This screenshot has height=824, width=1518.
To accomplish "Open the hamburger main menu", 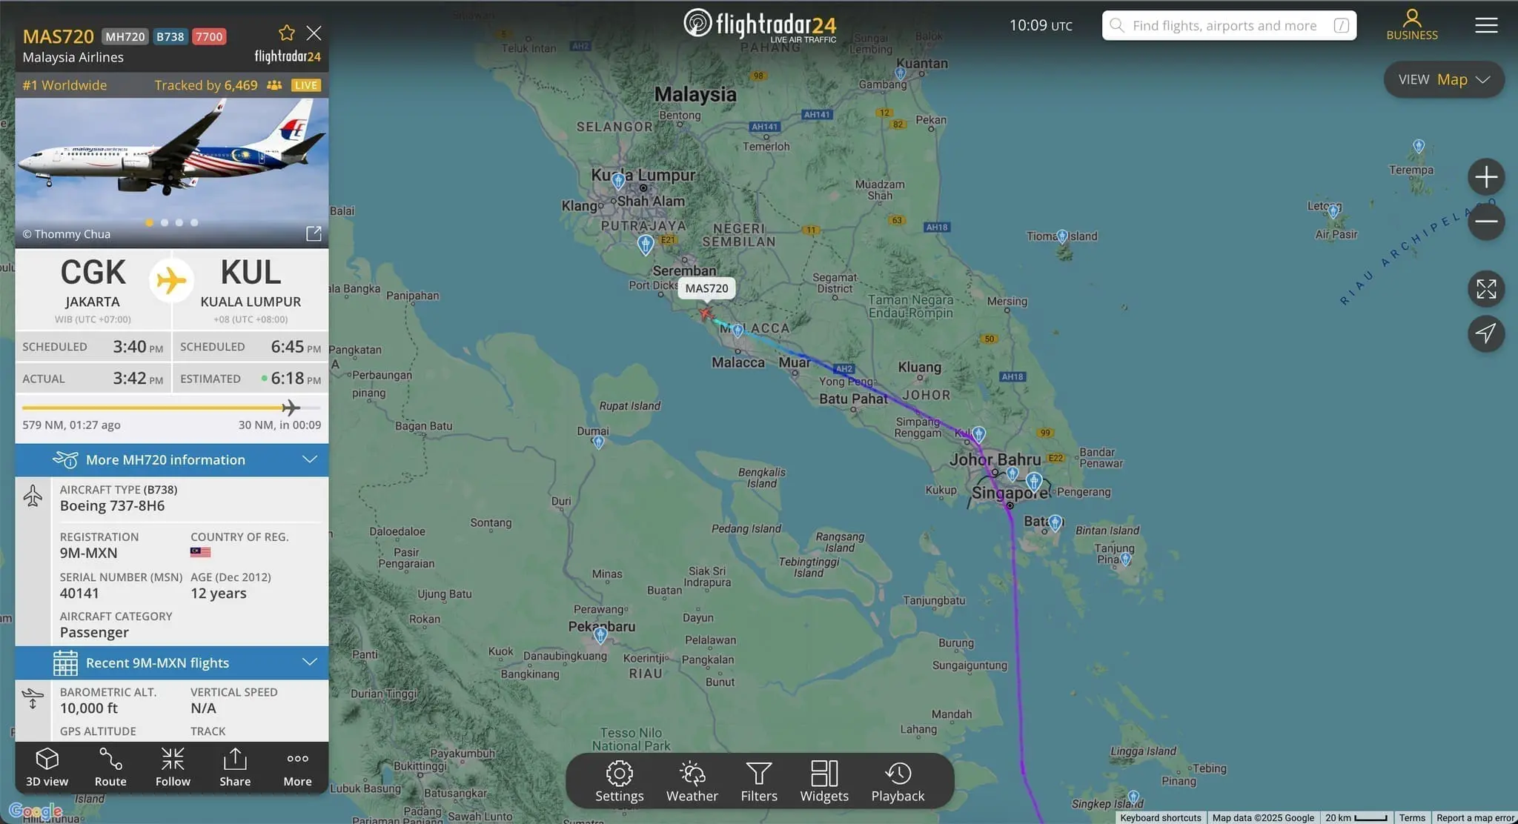I will click(1485, 25).
